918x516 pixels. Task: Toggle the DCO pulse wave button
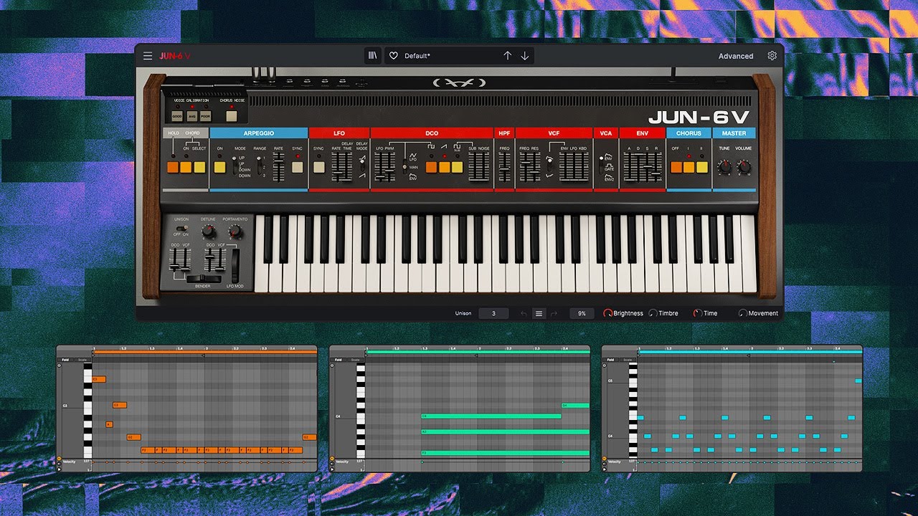tap(431, 168)
